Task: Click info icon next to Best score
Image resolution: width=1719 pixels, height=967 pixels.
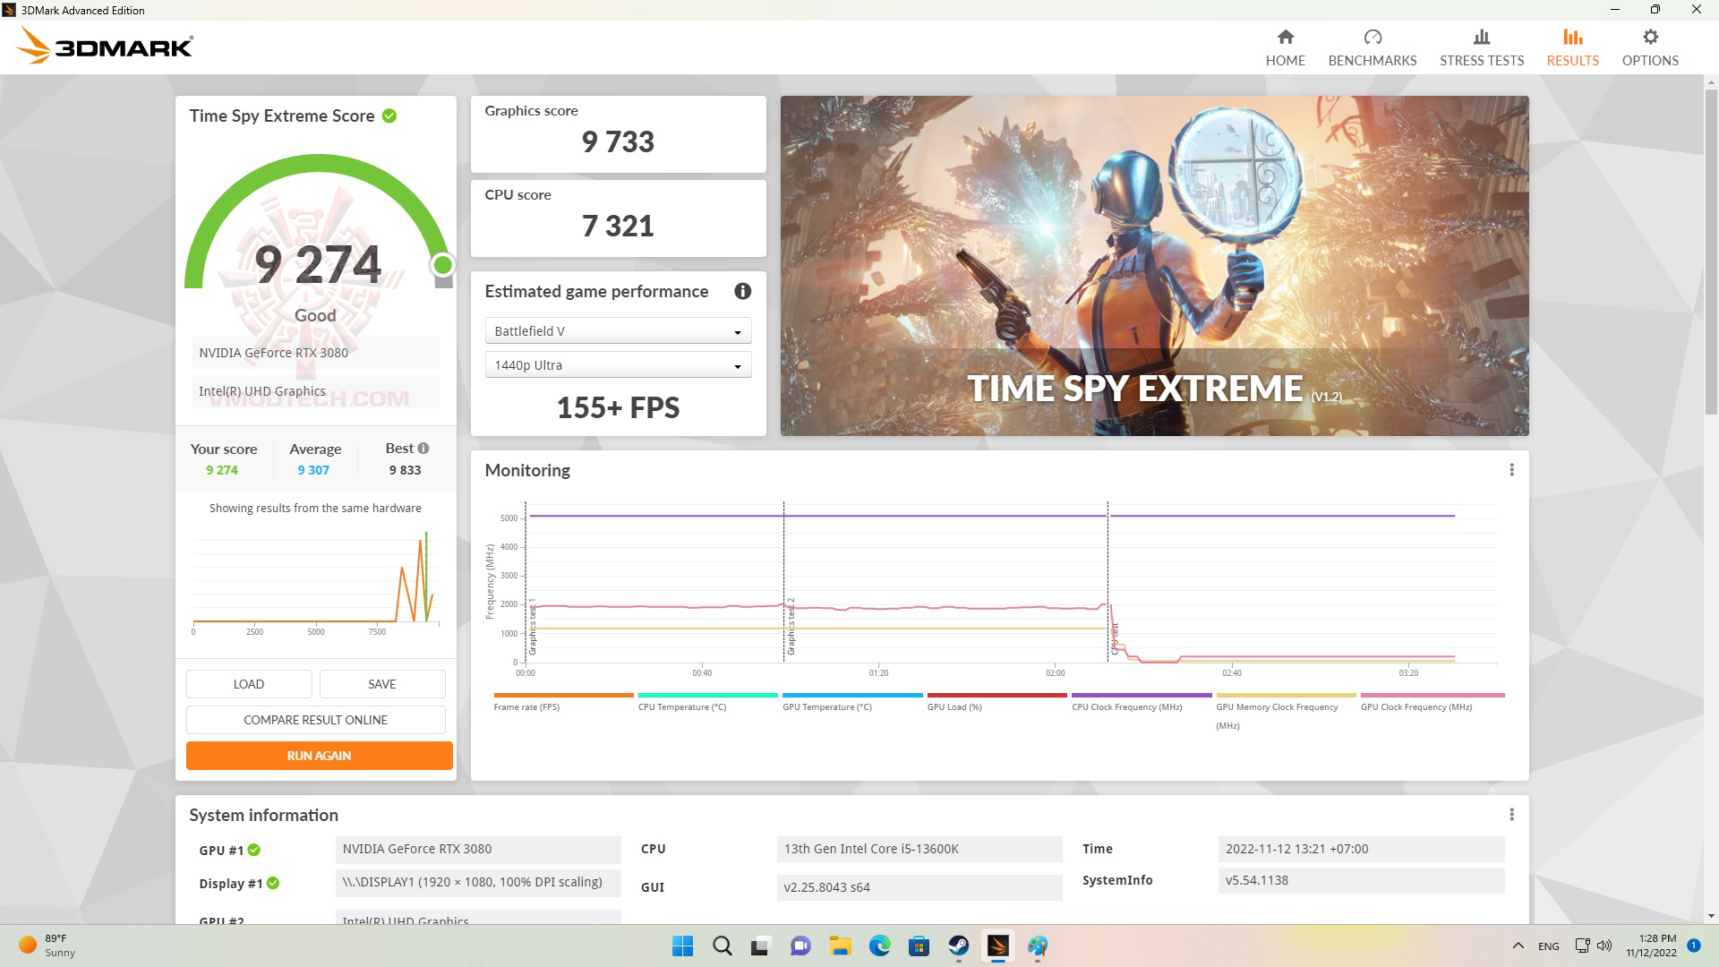Action: click(x=423, y=449)
